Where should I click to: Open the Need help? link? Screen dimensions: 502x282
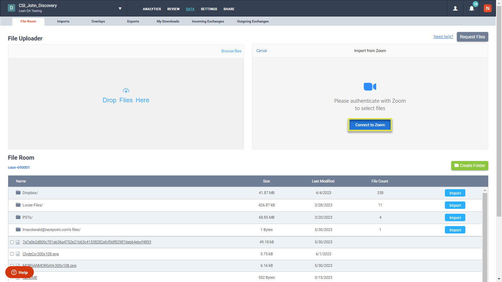443,37
